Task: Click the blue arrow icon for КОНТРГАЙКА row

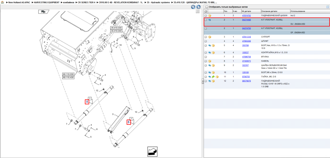Action: pos(210,52)
